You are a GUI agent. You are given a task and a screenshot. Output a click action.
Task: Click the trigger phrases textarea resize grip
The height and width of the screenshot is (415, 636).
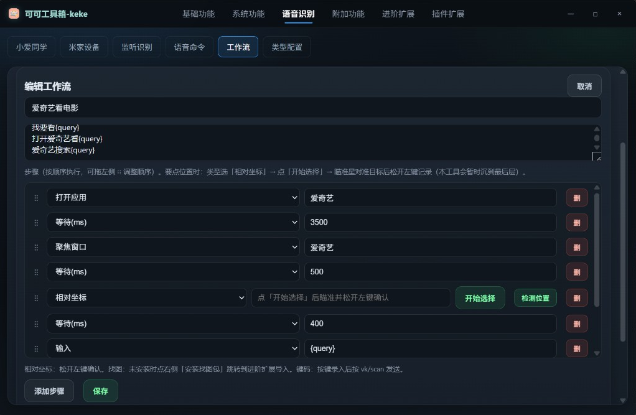pyautogui.click(x=597, y=157)
